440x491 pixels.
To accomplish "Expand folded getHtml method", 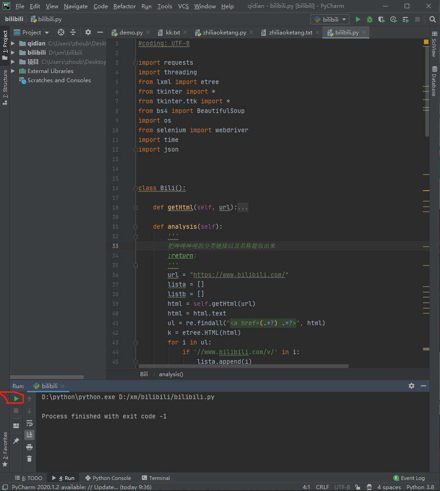I will click(x=135, y=207).
